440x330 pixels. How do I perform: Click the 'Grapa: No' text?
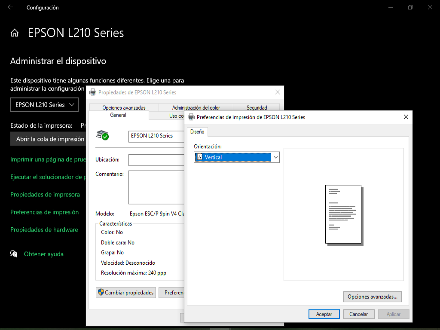pyautogui.click(x=112, y=253)
